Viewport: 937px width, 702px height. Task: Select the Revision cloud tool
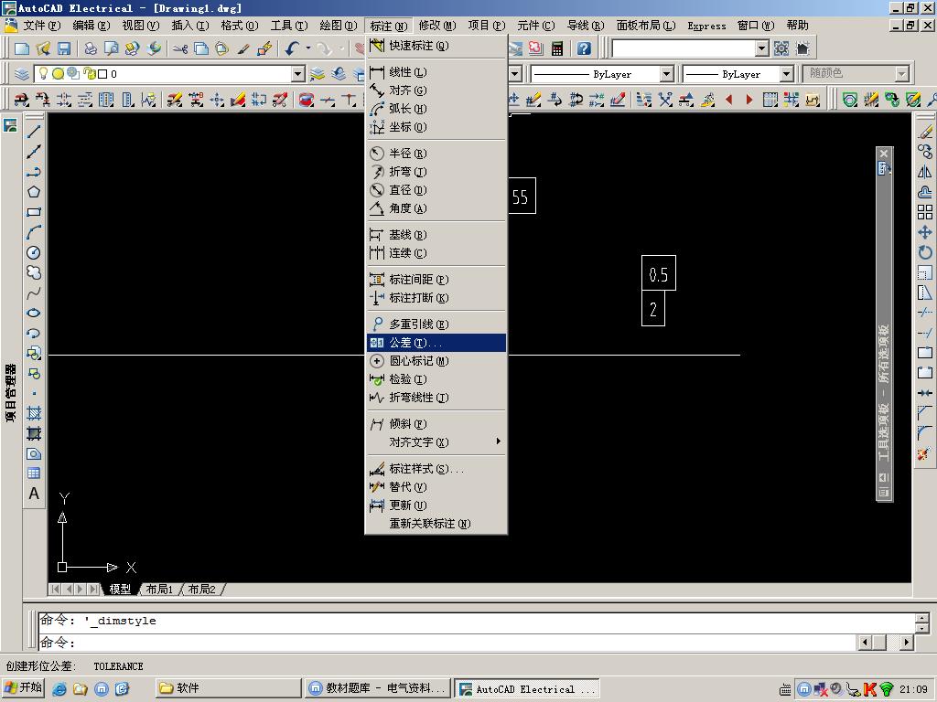34,272
